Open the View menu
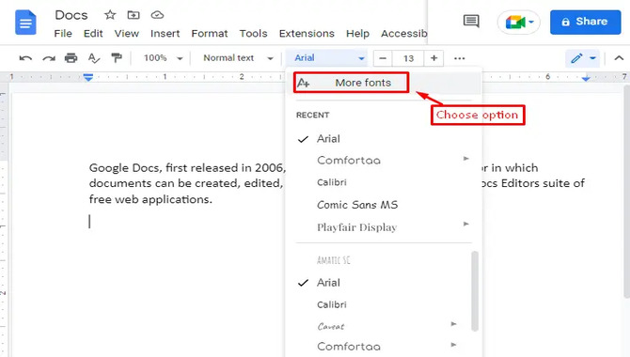 (127, 34)
